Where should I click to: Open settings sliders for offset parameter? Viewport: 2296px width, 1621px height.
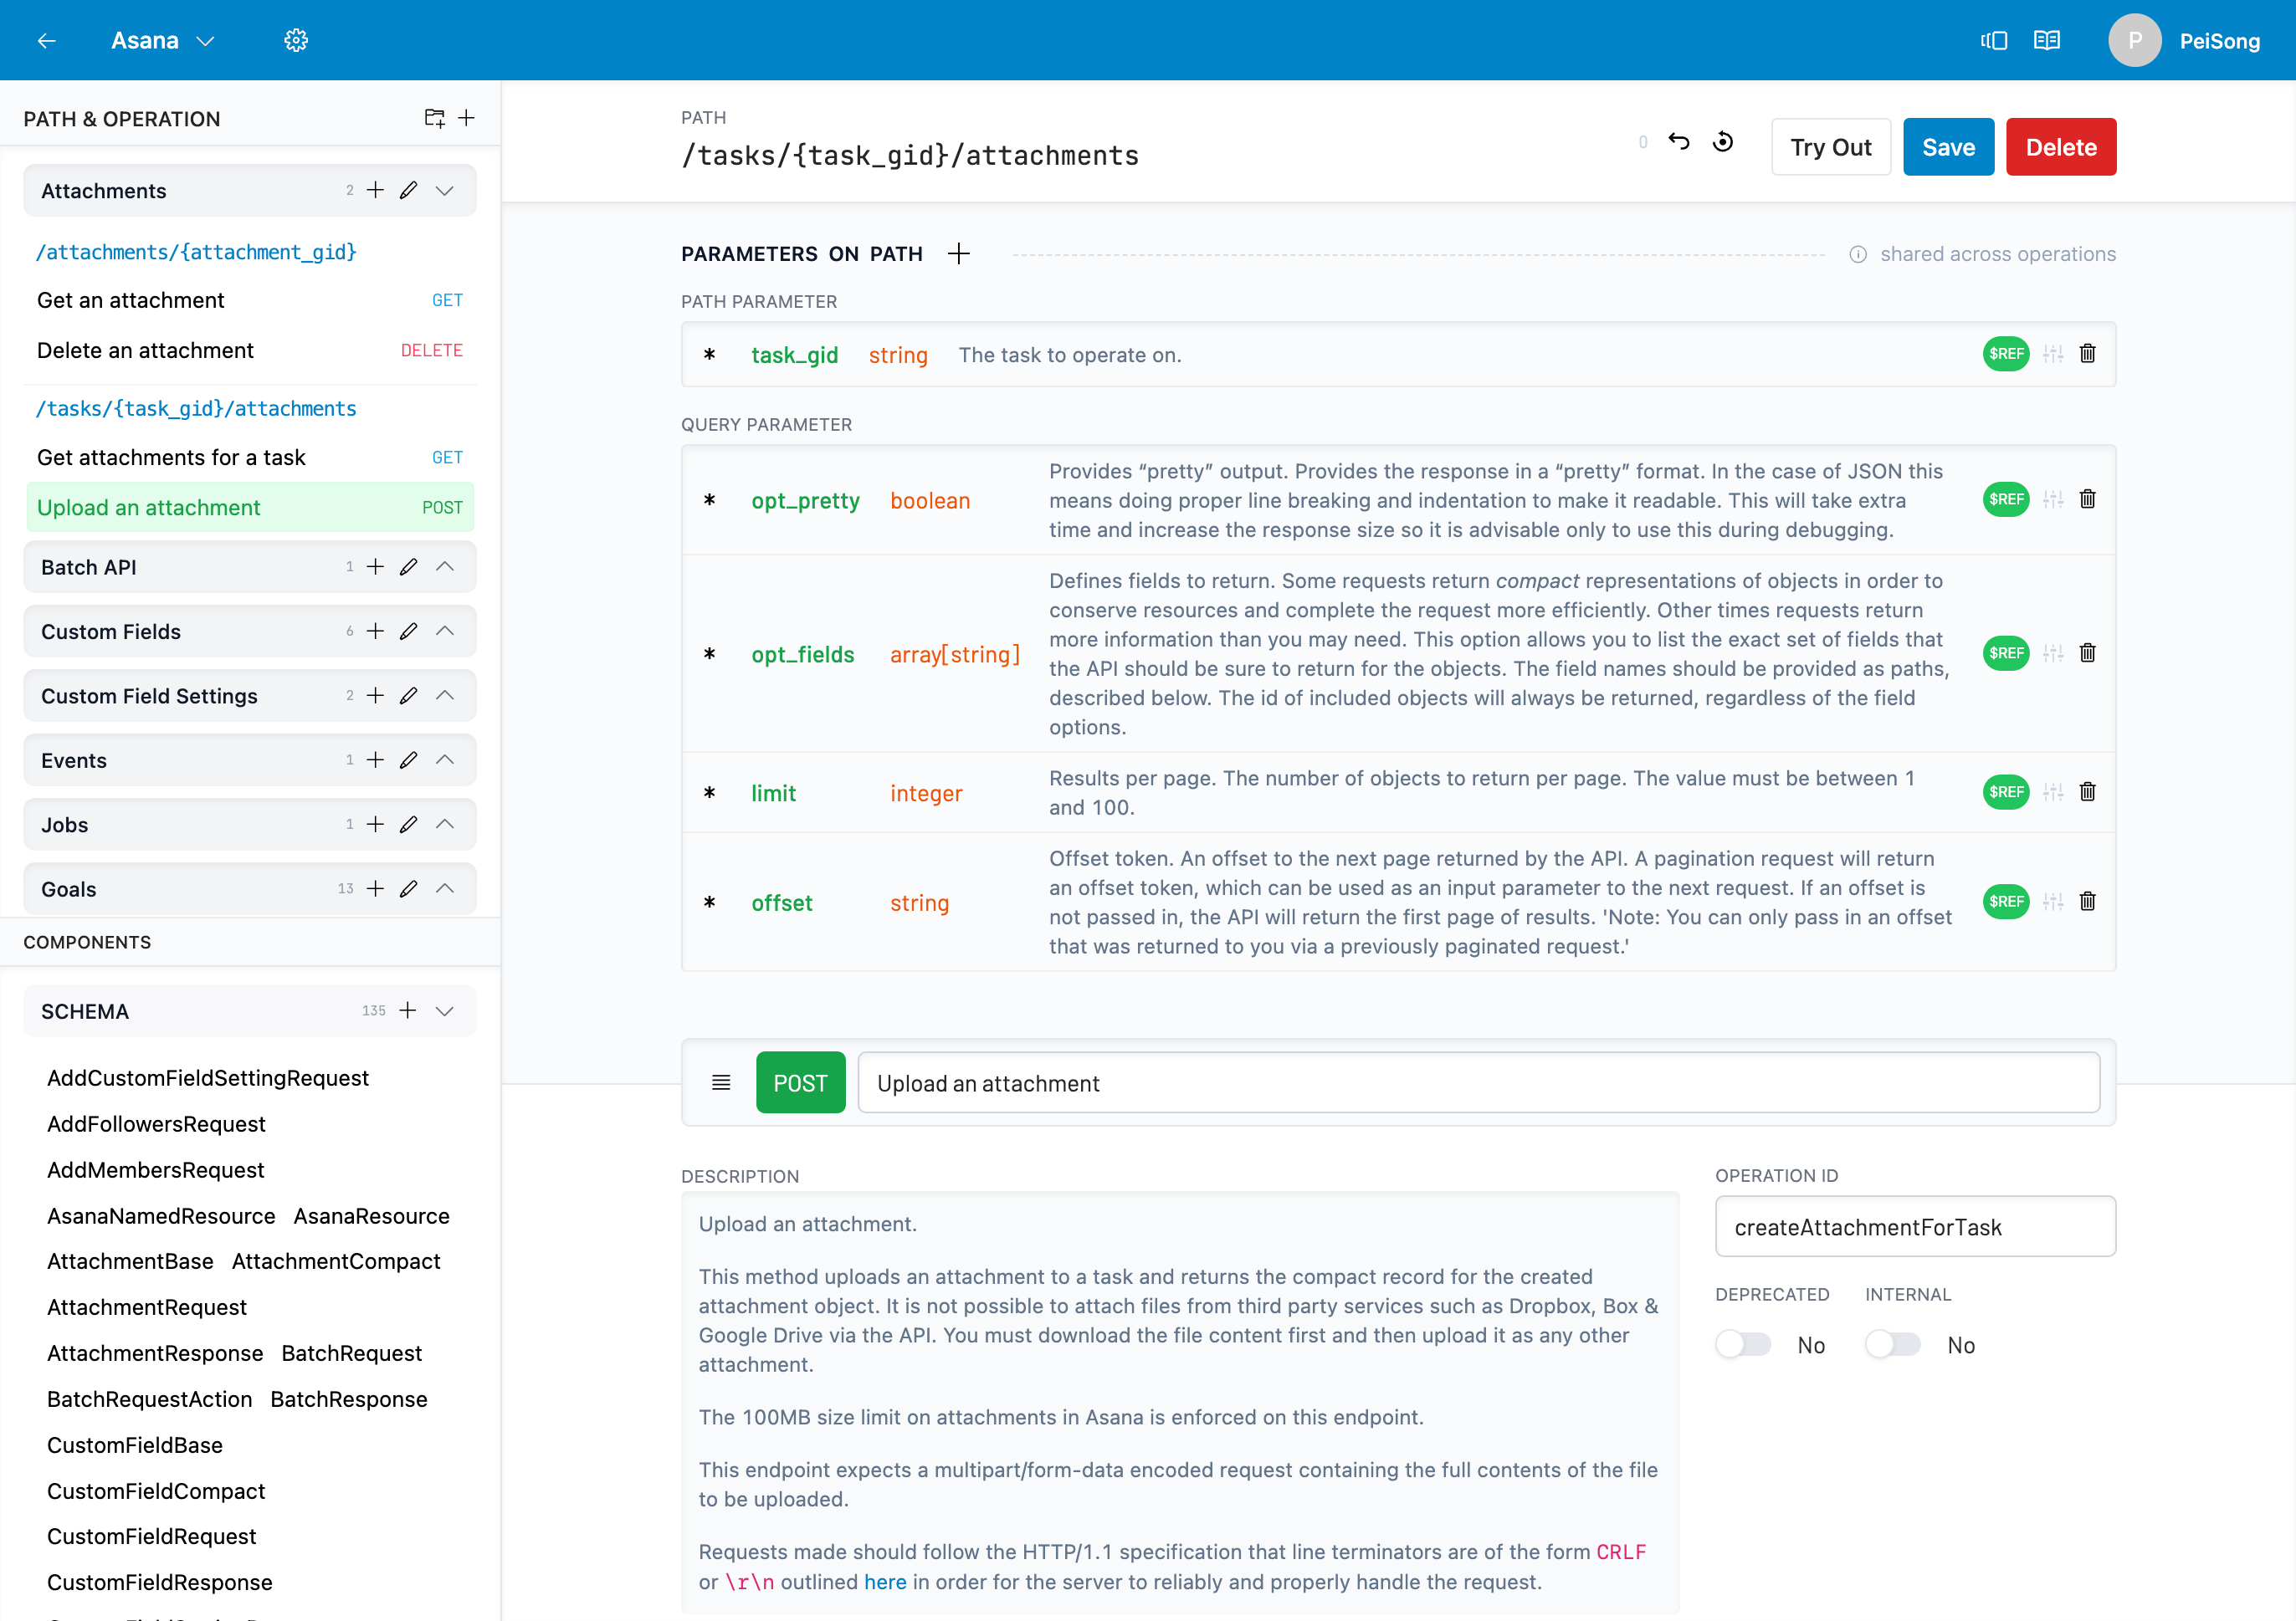[x=2053, y=902]
